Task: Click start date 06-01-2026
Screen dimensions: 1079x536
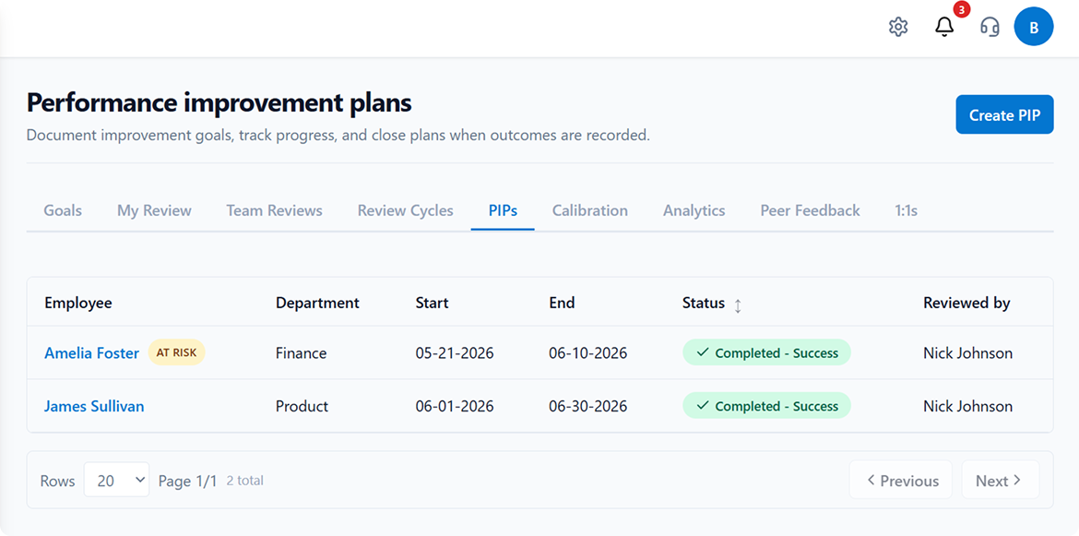Action: 455,406
